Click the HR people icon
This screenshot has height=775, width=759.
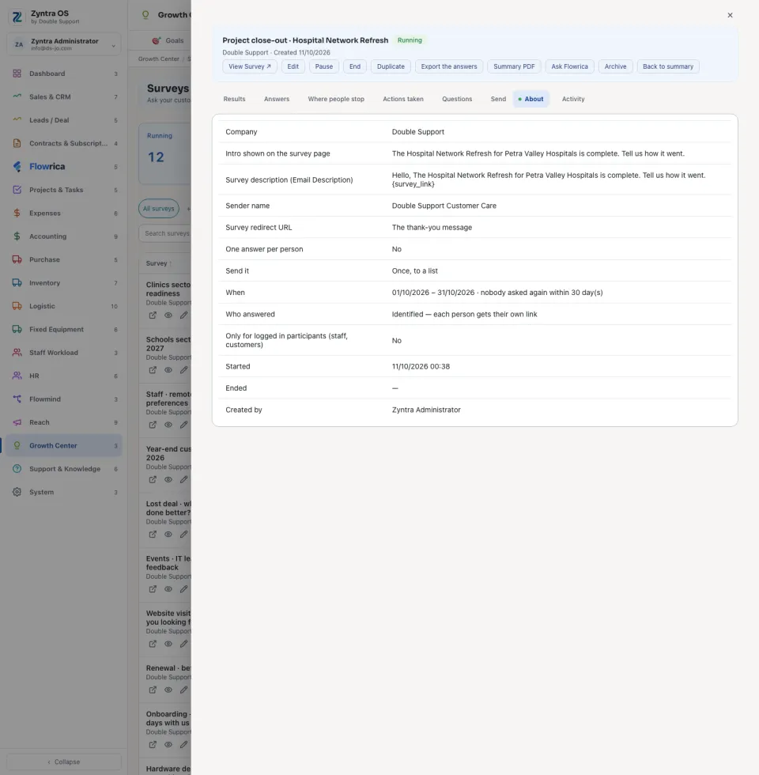(17, 376)
